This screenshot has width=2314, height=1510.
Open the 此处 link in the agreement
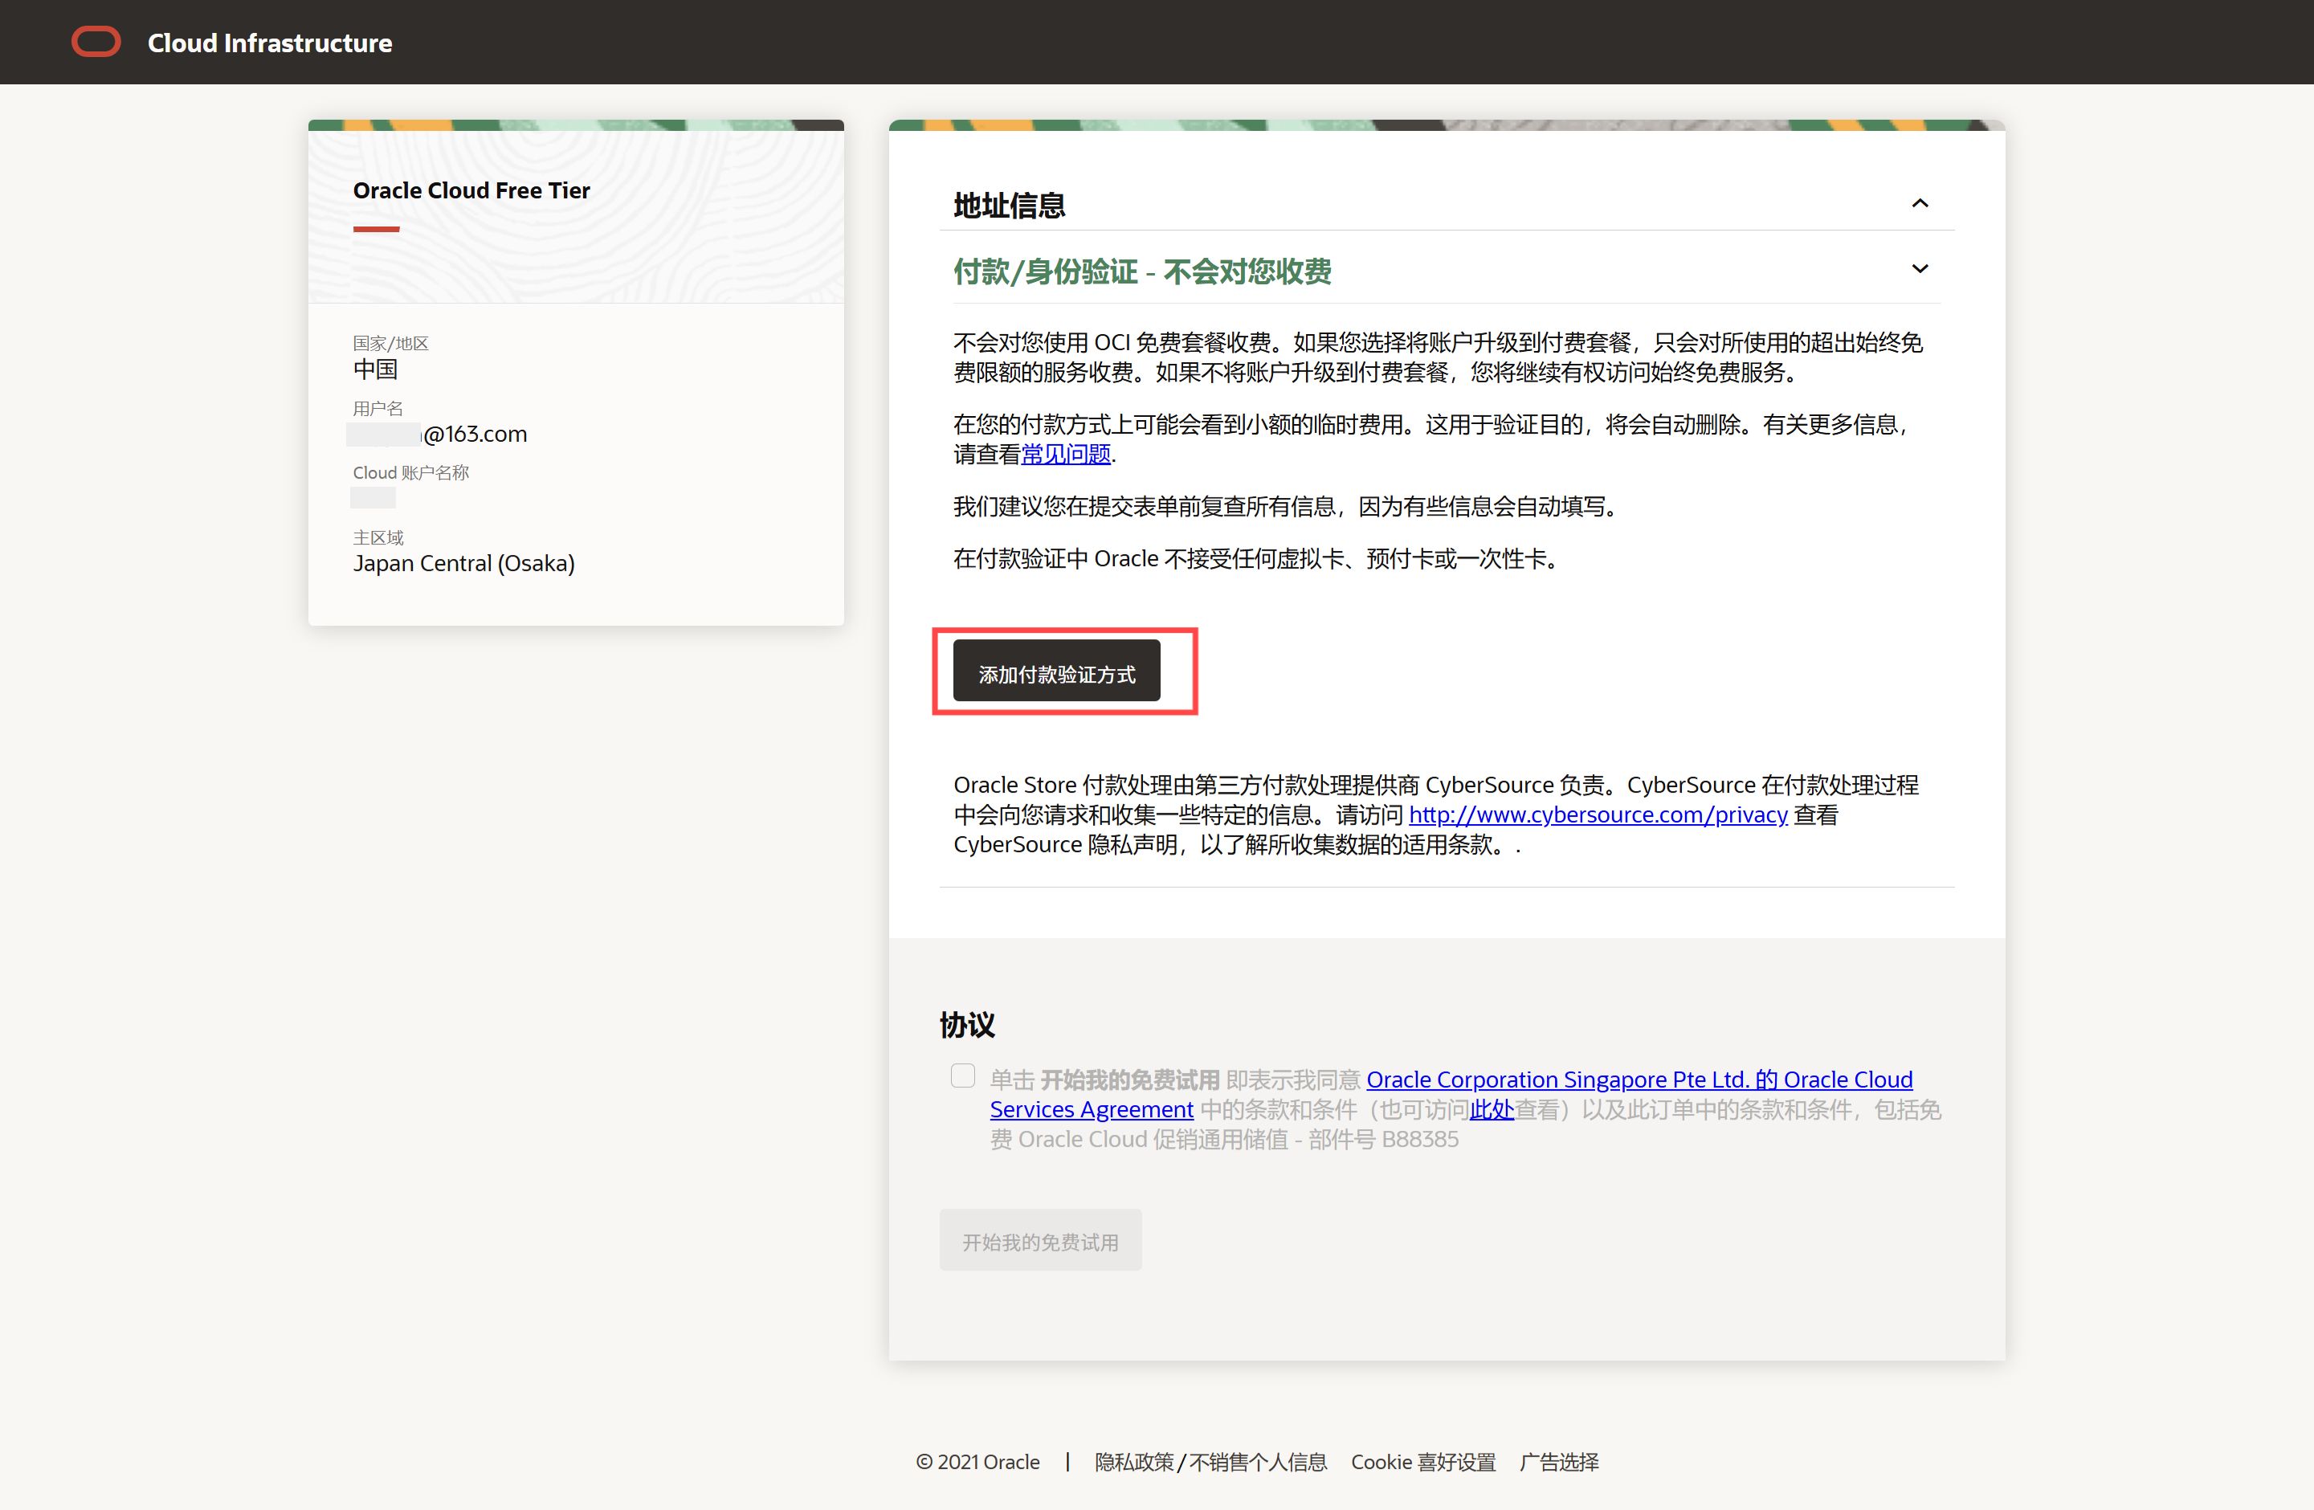1492,1109
